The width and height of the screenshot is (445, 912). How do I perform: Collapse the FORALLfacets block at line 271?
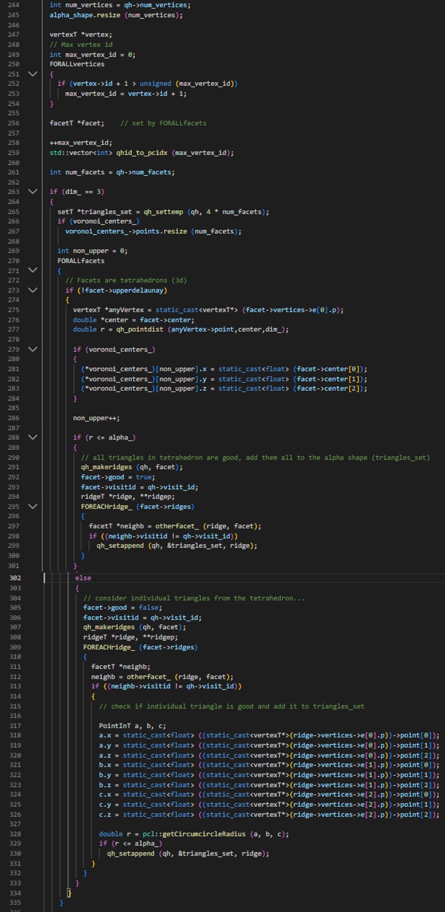tap(33, 270)
